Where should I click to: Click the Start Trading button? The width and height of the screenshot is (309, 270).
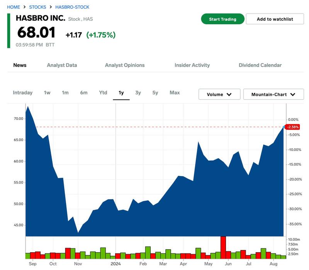tap(222, 19)
